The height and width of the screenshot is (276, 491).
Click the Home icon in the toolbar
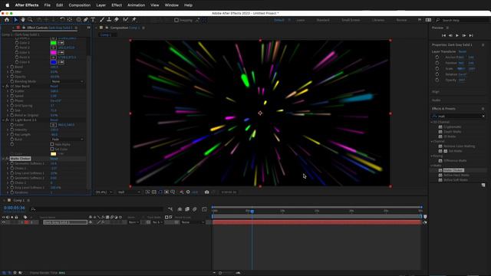tap(7, 20)
